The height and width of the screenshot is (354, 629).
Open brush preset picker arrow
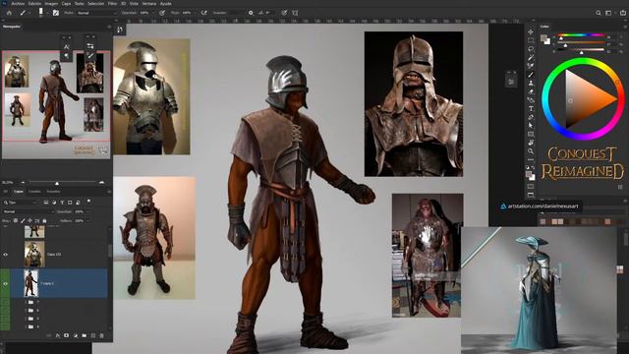pyautogui.click(x=47, y=13)
